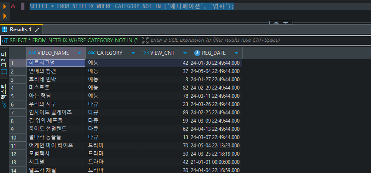The height and width of the screenshot is (173, 371).
Task: Click the cell '어게인 마이 라이프'
Action: pos(56,146)
